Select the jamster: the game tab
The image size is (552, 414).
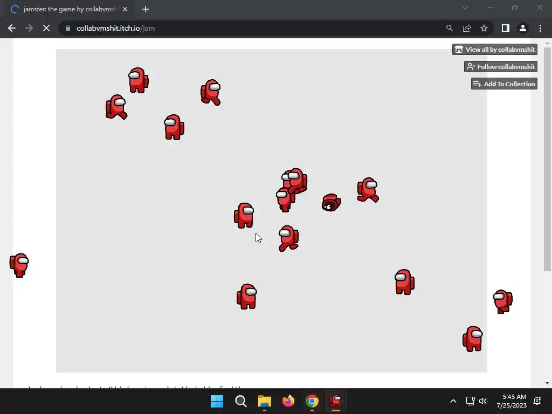[68, 9]
